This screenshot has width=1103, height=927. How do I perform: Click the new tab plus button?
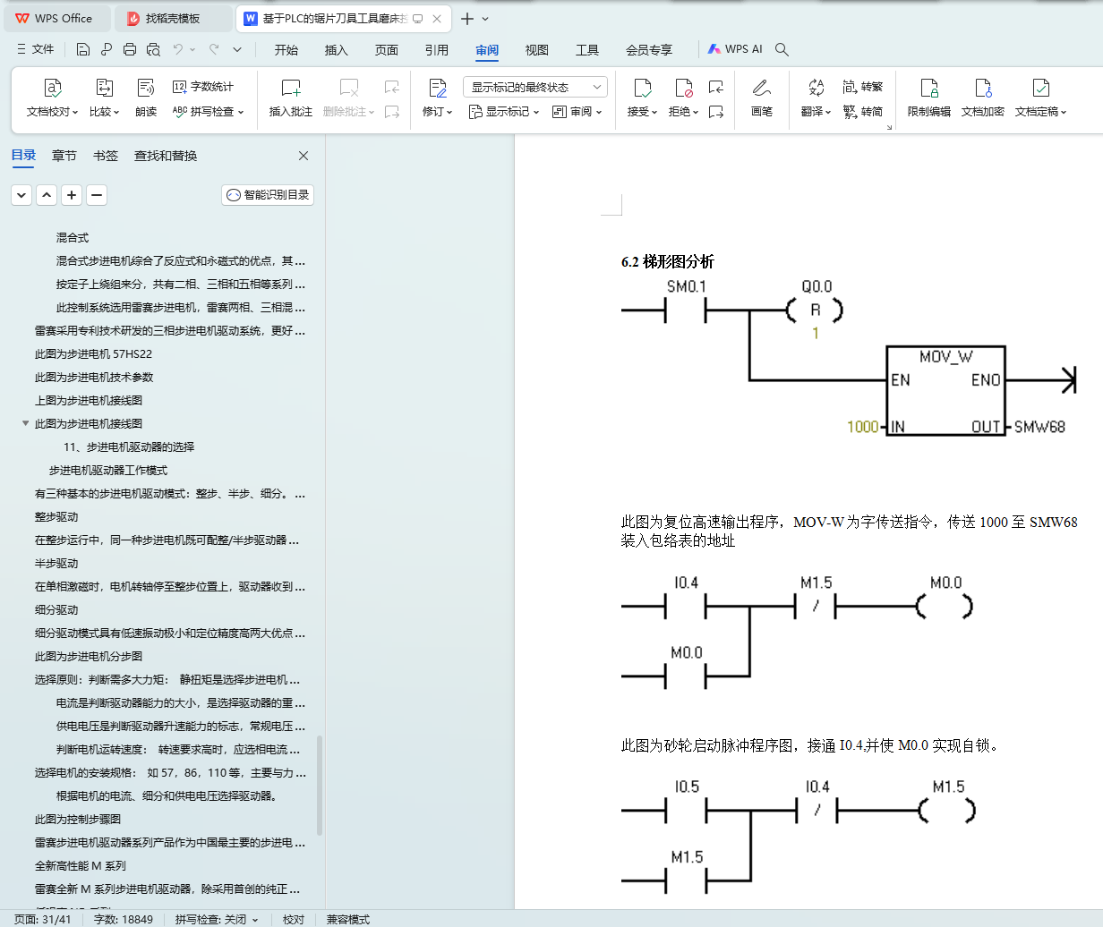click(467, 19)
